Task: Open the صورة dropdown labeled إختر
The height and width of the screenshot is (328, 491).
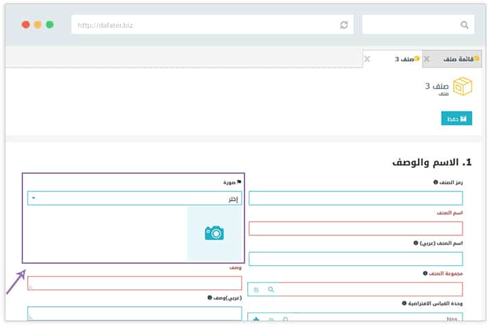Action: click(x=134, y=199)
